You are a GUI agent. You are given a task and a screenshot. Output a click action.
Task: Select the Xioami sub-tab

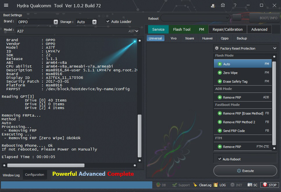coord(189,38)
